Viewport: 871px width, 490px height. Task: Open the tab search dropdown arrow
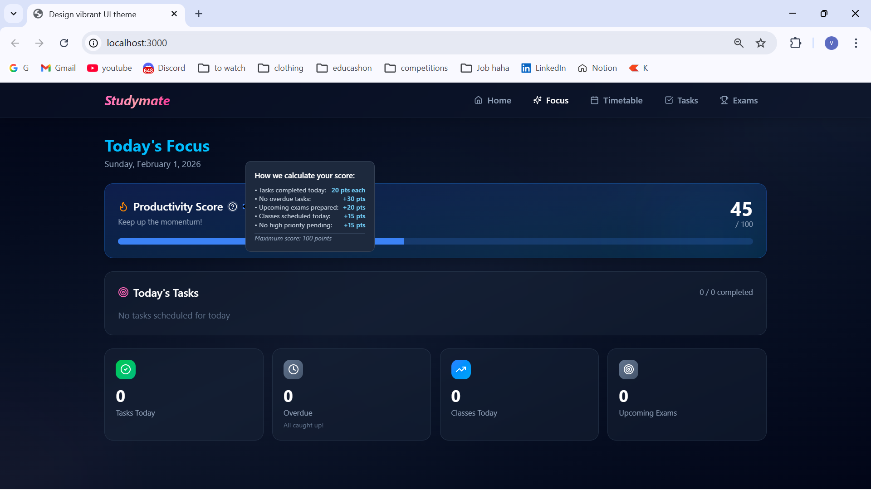pos(14,14)
